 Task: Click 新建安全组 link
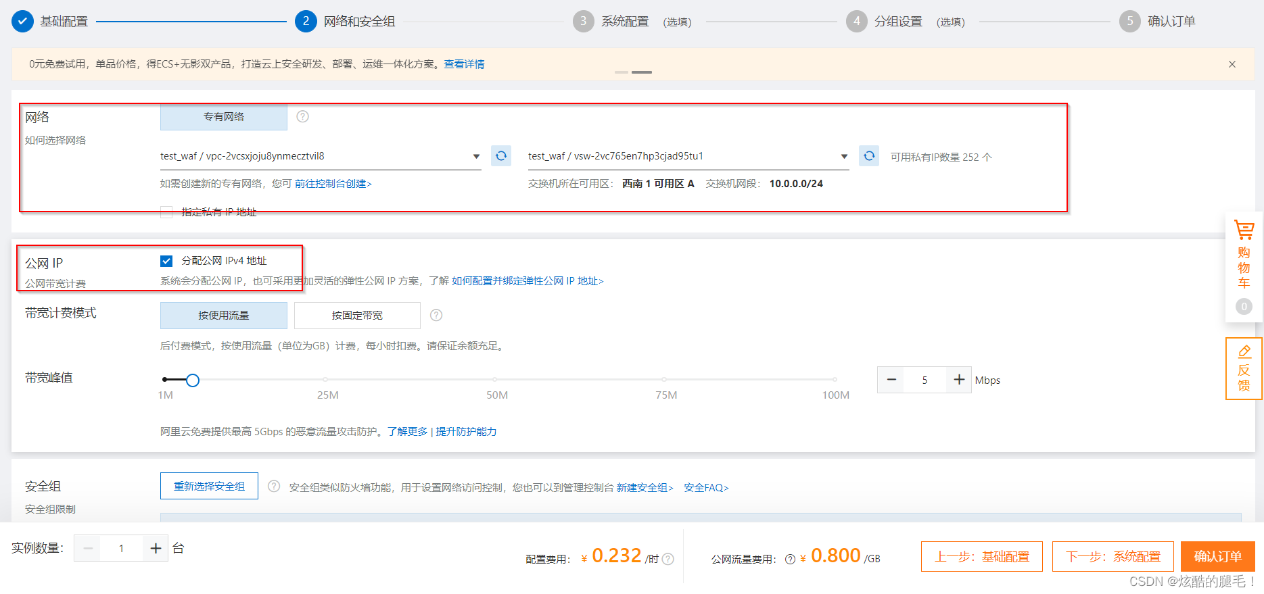tap(645, 487)
